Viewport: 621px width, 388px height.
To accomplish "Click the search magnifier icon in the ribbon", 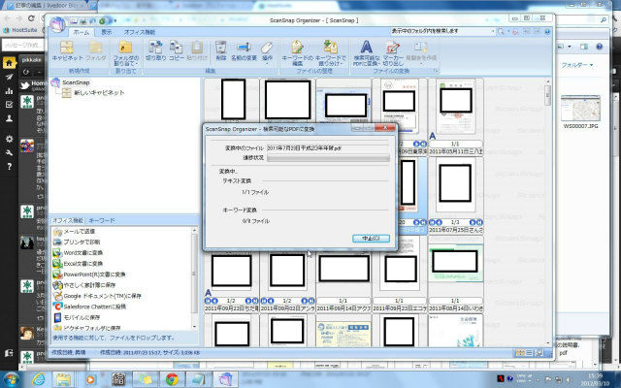I will click(x=501, y=31).
